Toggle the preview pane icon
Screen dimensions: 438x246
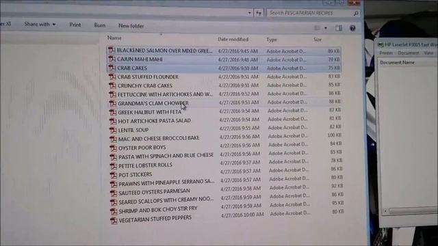pyautogui.click(x=339, y=28)
